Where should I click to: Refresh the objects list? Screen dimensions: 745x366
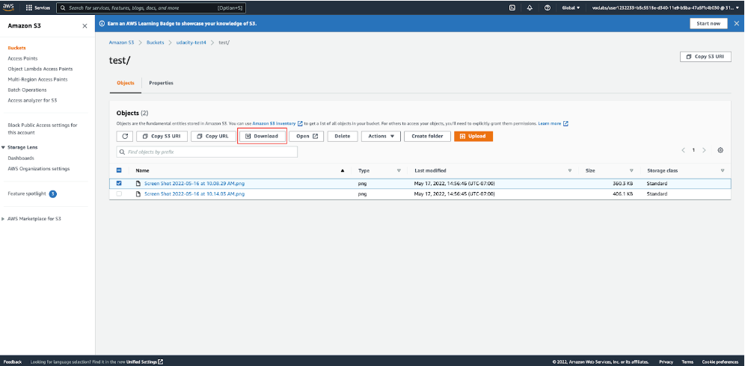(124, 136)
